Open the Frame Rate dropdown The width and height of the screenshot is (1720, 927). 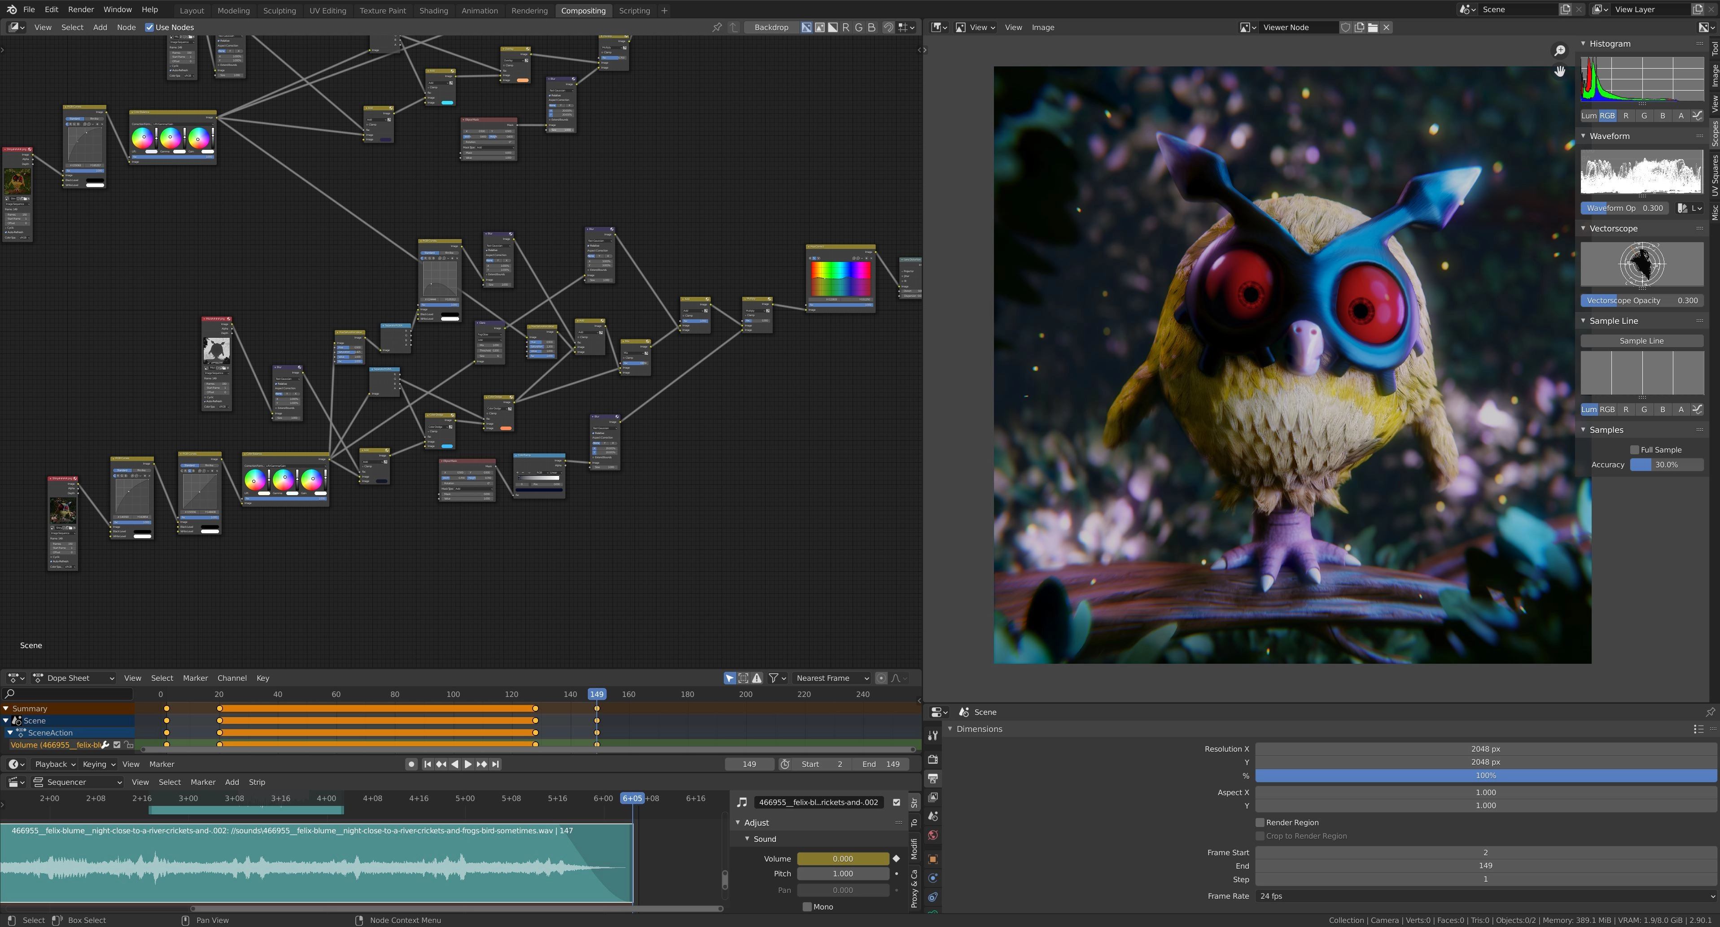point(1485,896)
